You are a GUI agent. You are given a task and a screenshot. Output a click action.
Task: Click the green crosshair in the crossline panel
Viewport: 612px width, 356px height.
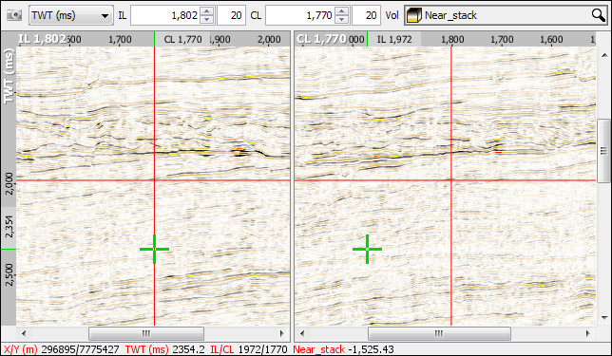[x=367, y=249]
